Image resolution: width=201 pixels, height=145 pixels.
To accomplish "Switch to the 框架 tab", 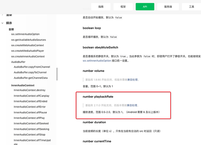I will pyautogui.click(x=123, y=7).
